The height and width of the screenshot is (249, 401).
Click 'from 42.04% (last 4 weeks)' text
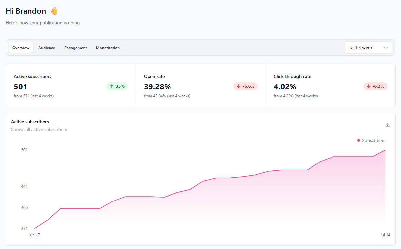click(167, 96)
